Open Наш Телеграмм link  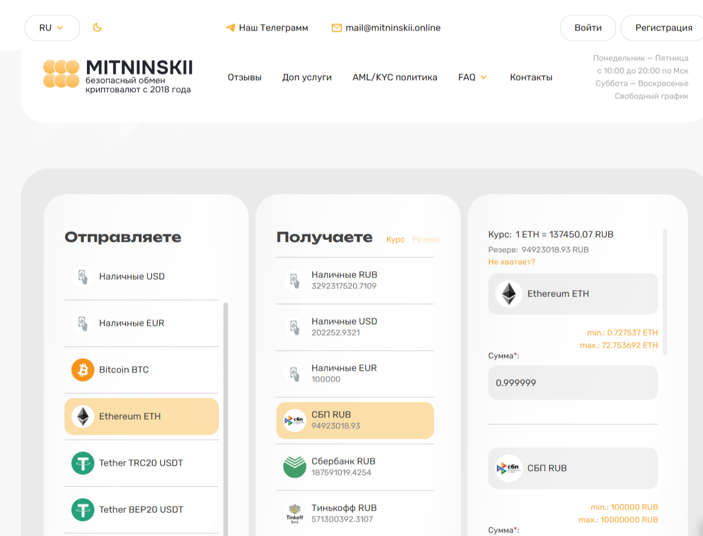click(273, 28)
